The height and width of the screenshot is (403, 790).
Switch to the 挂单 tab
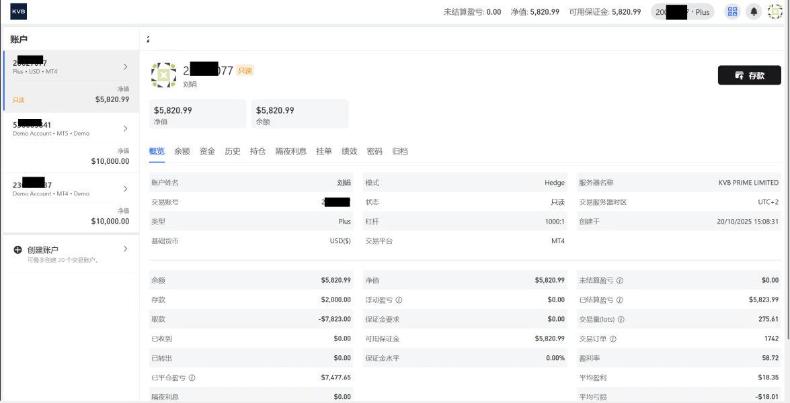pyautogui.click(x=324, y=151)
